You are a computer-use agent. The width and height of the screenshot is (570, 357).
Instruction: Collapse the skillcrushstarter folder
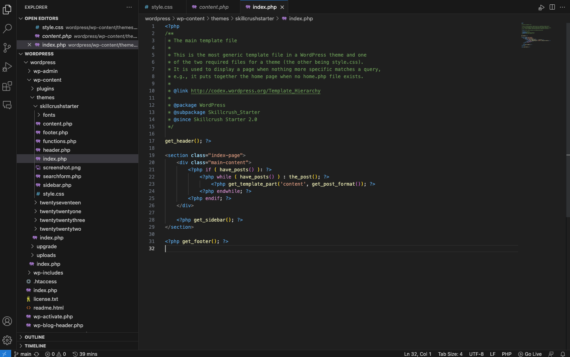pos(59,106)
